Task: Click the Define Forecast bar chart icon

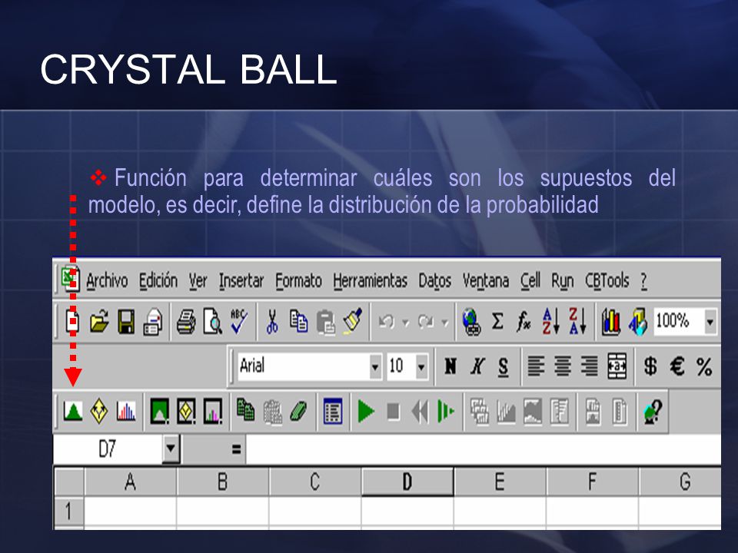Action: 125,412
